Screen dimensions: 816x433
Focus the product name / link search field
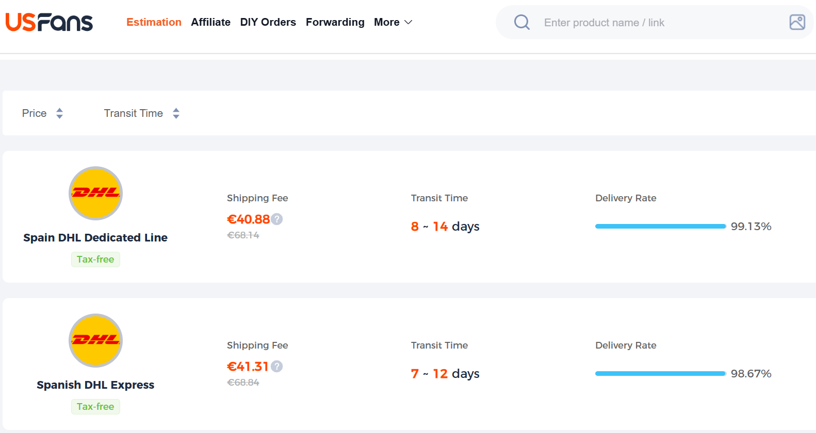click(655, 22)
